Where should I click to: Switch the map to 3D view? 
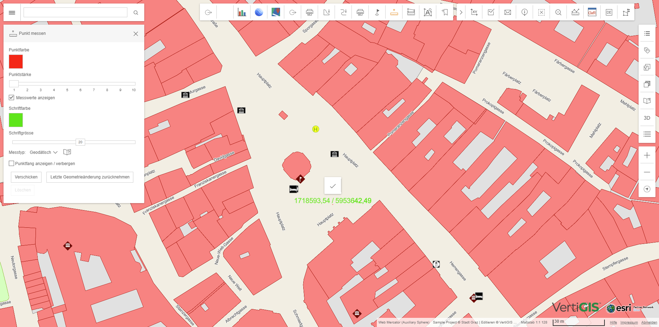(x=647, y=118)
